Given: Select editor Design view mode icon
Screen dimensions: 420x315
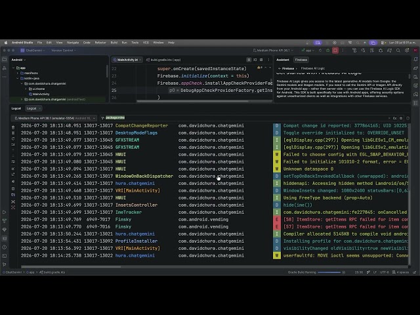Looking at the screenshot, I should [x=261, y=60].
